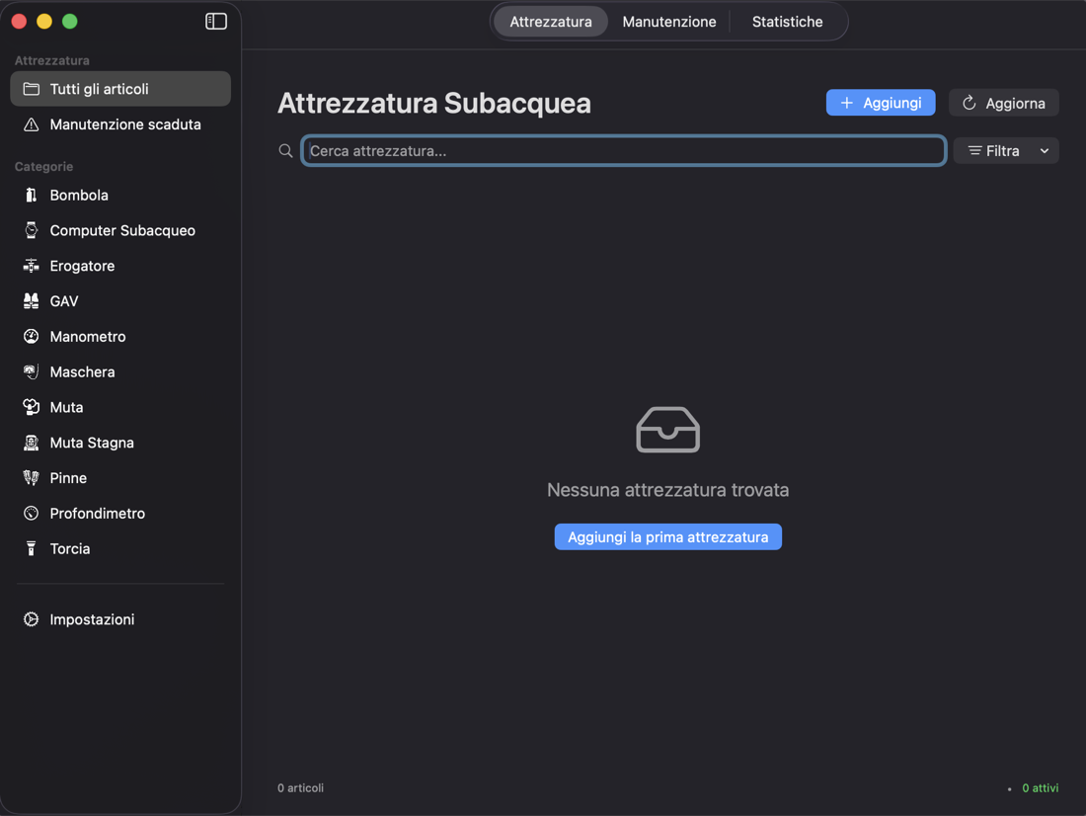Click the Torcia flashlight icon

(32, 549)
